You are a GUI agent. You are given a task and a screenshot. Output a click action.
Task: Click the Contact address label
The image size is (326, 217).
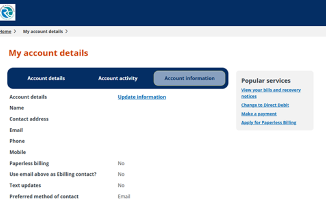click(29, 119)
